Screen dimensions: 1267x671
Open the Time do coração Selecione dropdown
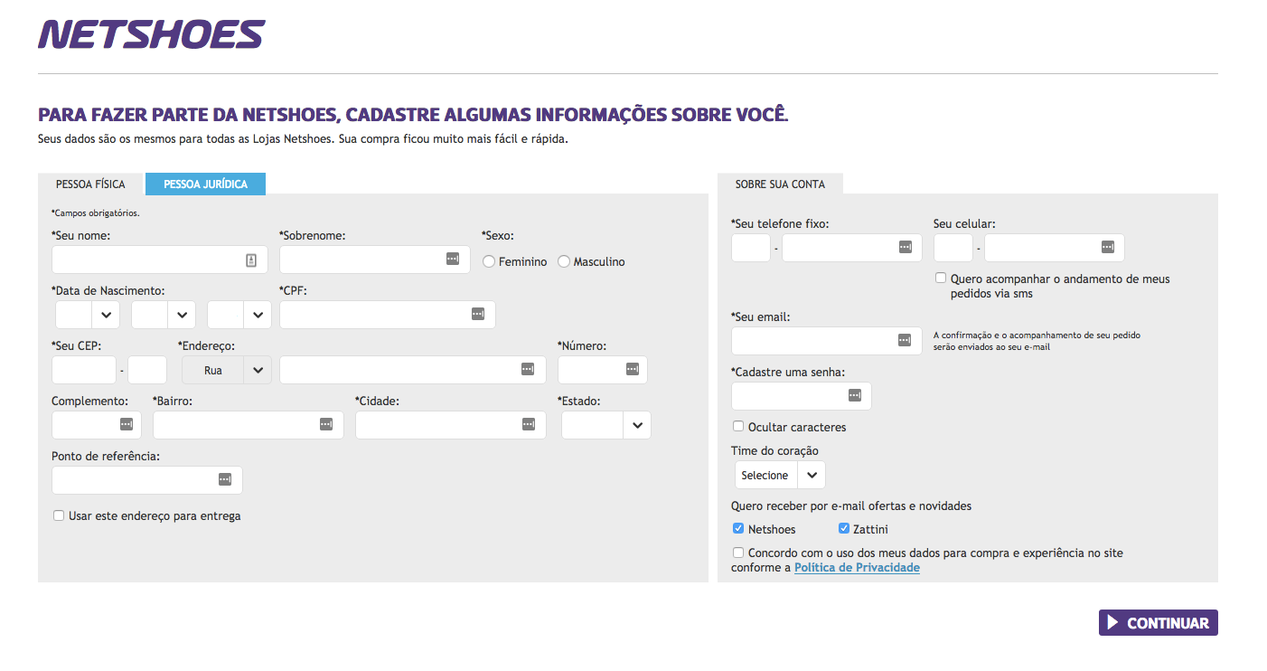pyautogui.click(x=780, y=475)
